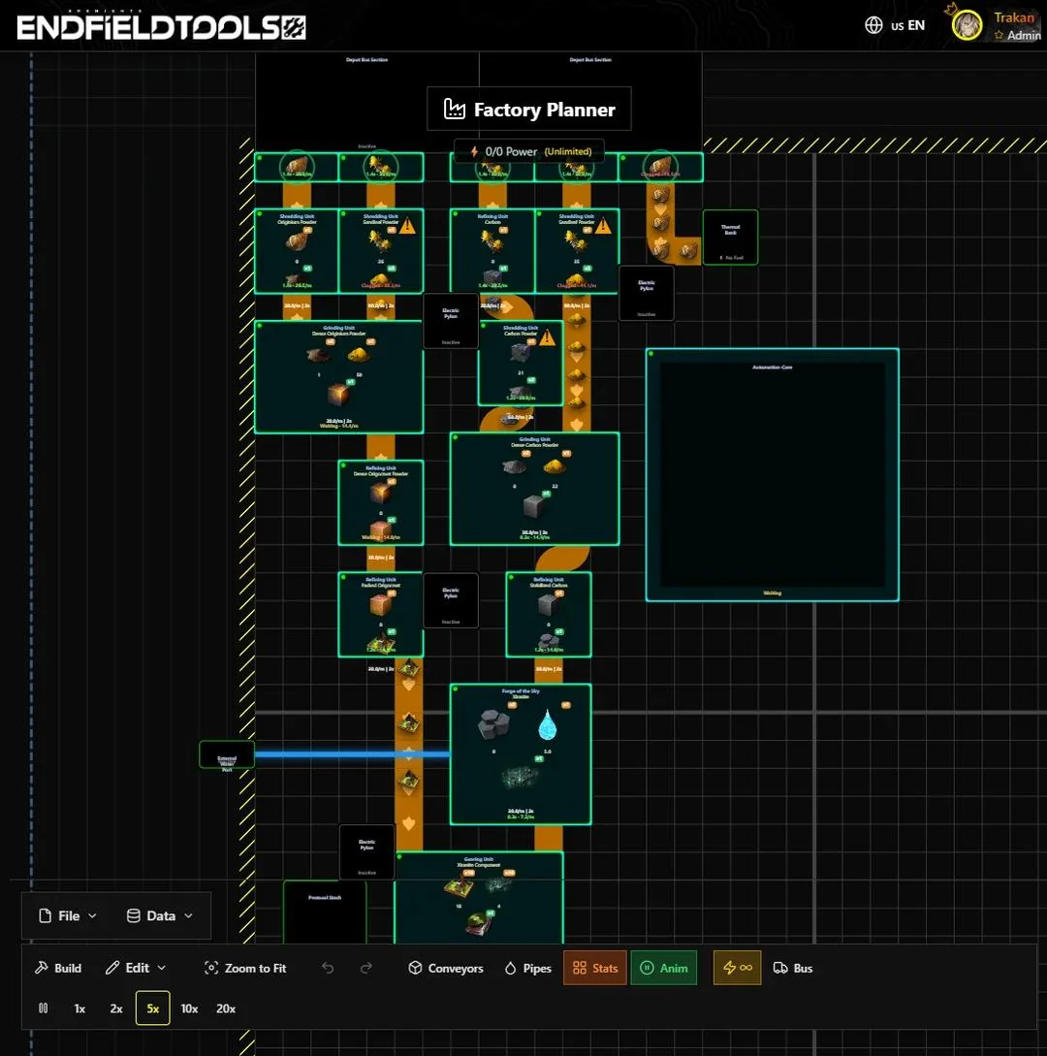Click warning icon on Carbon Powder shredder

coord(547,337)
